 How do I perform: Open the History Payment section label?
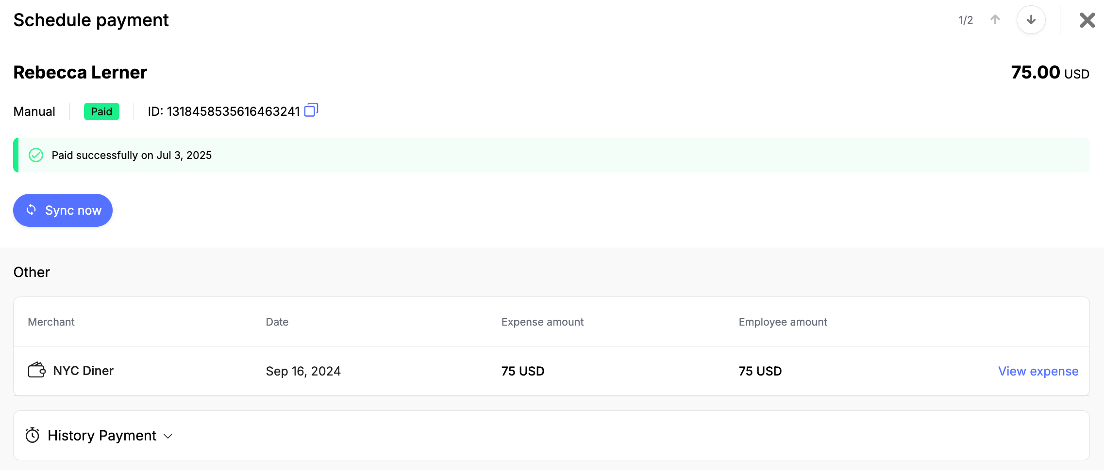click(x=102, y=436)
